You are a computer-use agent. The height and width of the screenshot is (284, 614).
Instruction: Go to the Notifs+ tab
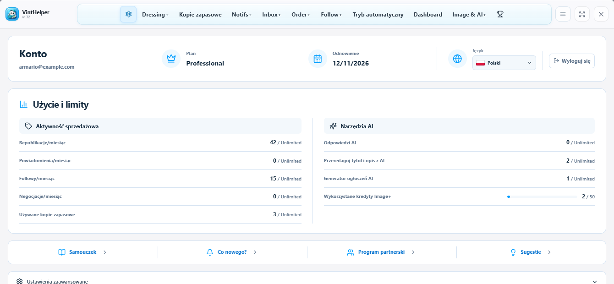click(x=241, y=14)
